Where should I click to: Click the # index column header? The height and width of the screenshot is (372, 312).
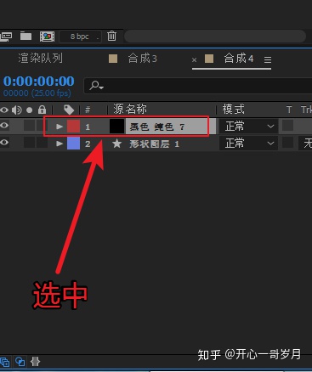click(88, 110)
